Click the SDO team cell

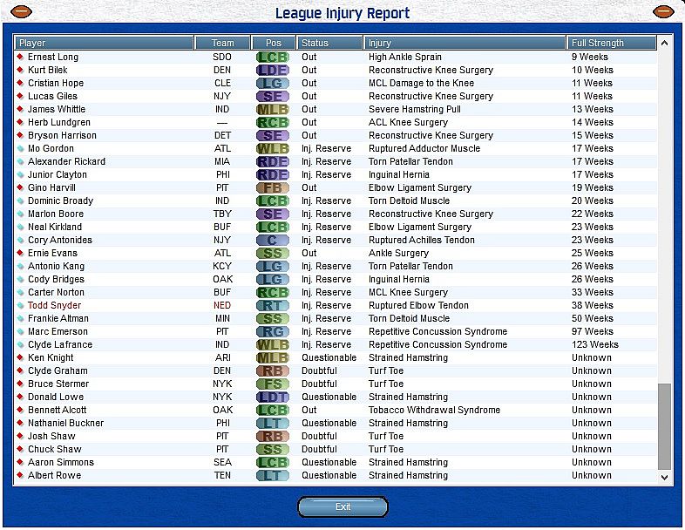point(222,57)
